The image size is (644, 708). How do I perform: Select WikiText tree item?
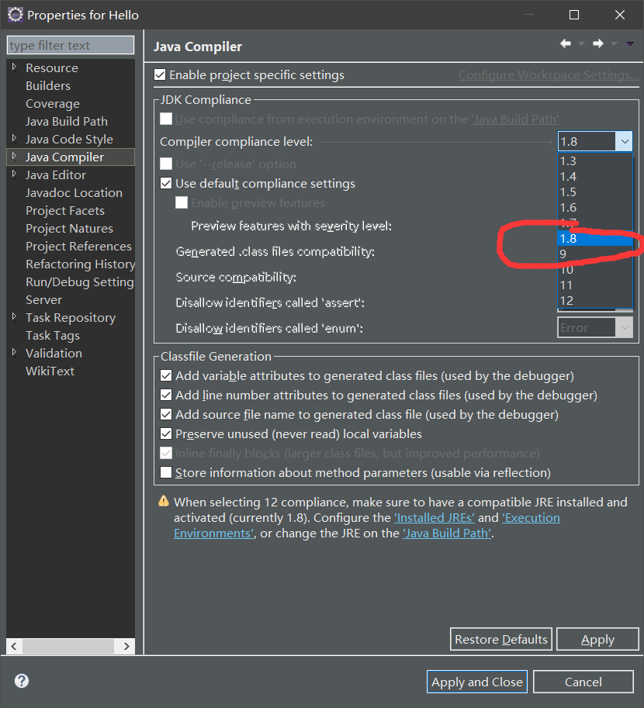tap(50, 371)
